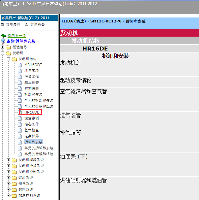Open the 进气歧管 section link
This screenshot has height=200, width=199.
click(x=71, y=115)
